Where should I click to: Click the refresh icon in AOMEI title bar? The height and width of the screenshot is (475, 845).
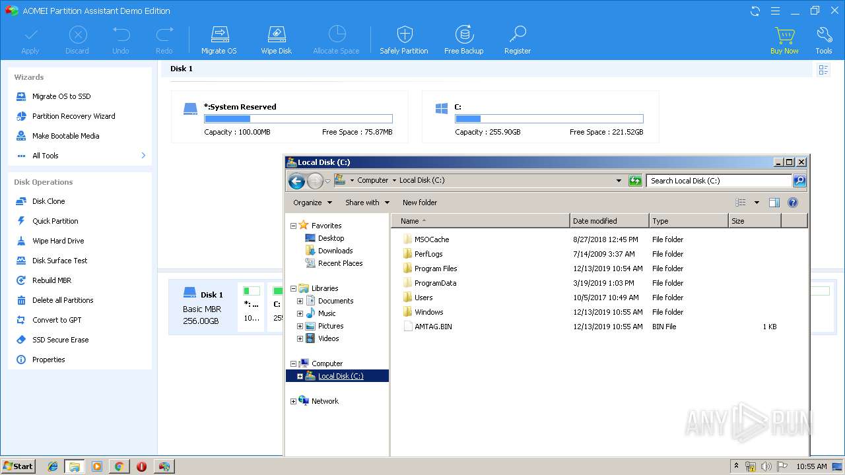(x=755, y=11)
